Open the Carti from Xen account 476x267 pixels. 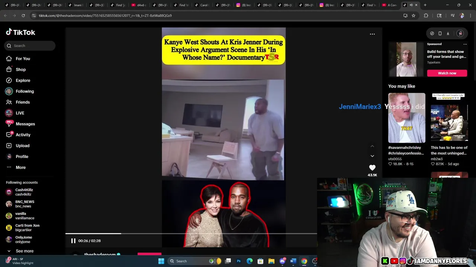pos(27,228)
